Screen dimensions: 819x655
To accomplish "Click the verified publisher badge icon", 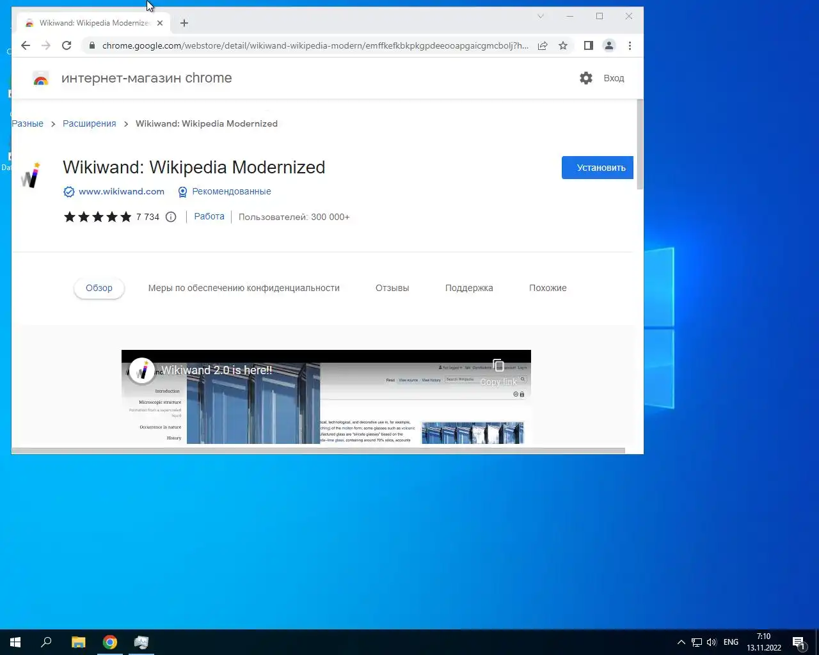I will (69, 192).
